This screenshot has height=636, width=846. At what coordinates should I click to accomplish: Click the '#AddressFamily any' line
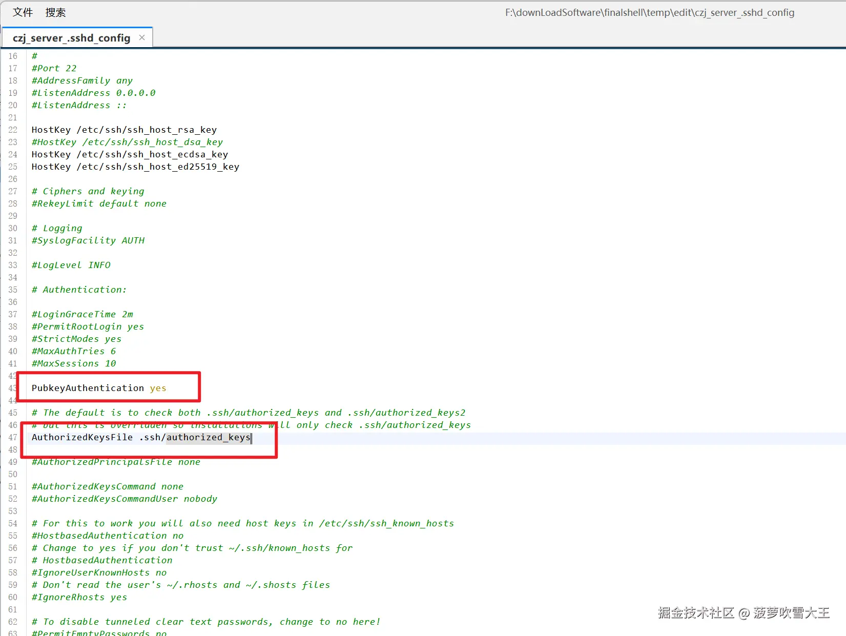(82, 80)
